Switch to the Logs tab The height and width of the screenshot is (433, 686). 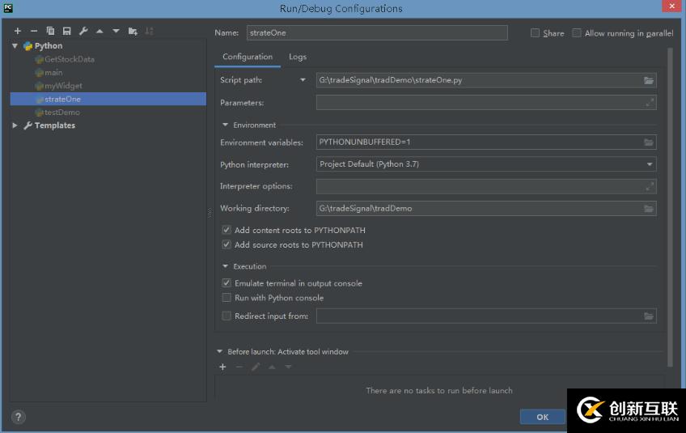(298, 57)
